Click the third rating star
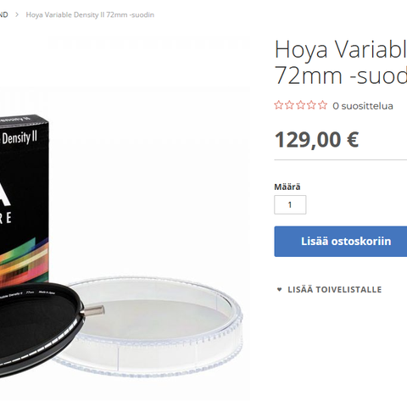The image size is (407, 407). pyautogui.click(x=300, y=105)
